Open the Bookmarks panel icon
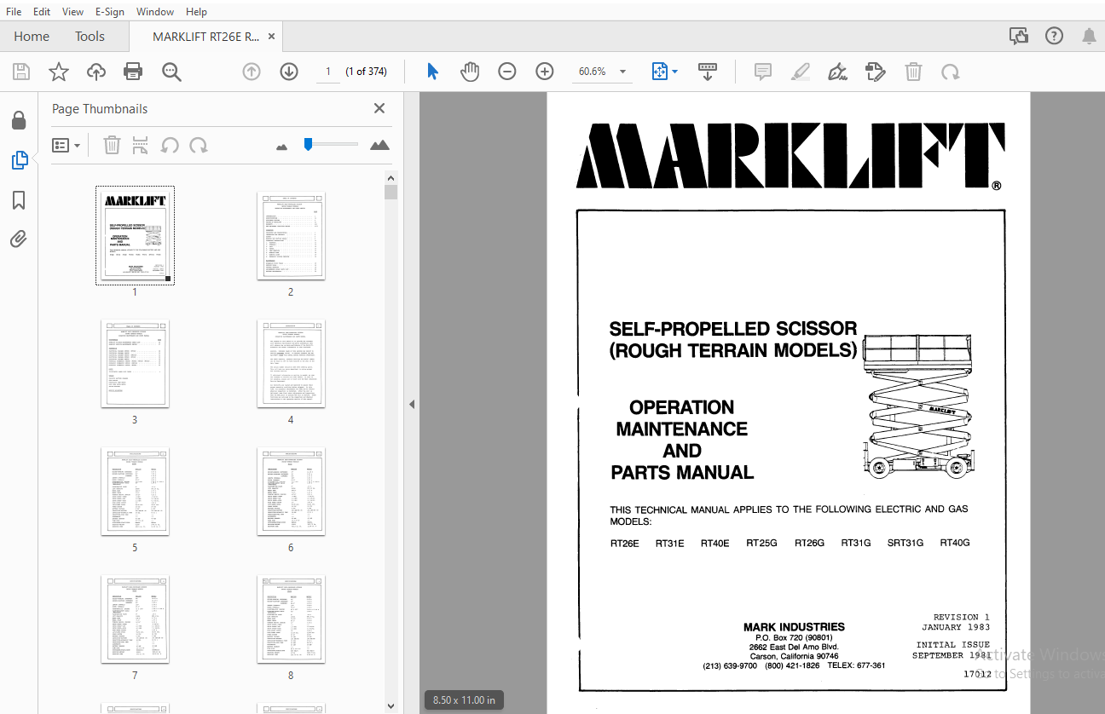This screenshot has width=1105, height=714. tap(19, 200)
